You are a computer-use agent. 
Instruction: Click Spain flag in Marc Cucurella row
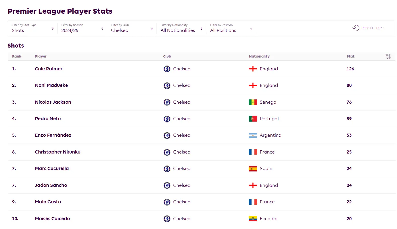(x=253, y=169)
